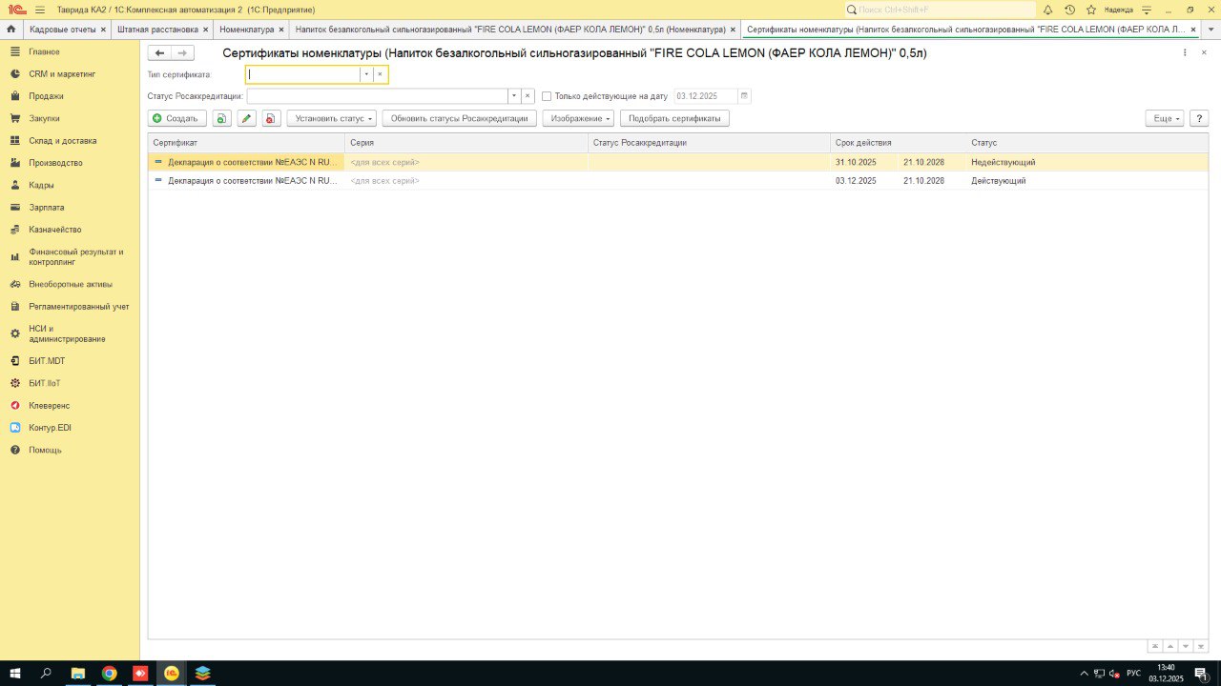Open the "Изображение" dropdown menu
Viewport: 1221px width, 686px height.
coord(578,118)
